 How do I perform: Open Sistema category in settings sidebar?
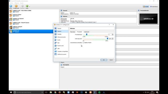[x=61, y=31]
